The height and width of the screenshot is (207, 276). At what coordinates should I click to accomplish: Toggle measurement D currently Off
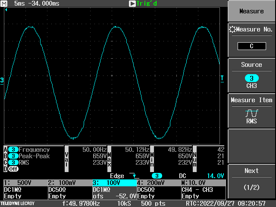pyautogui.click(x=13, y=169)
